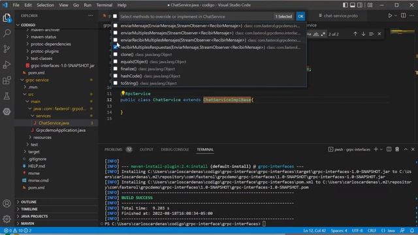This screenshot has width=418, height=235.
Task: Switch to the OUTPUT panel tab
Action: 146,149
